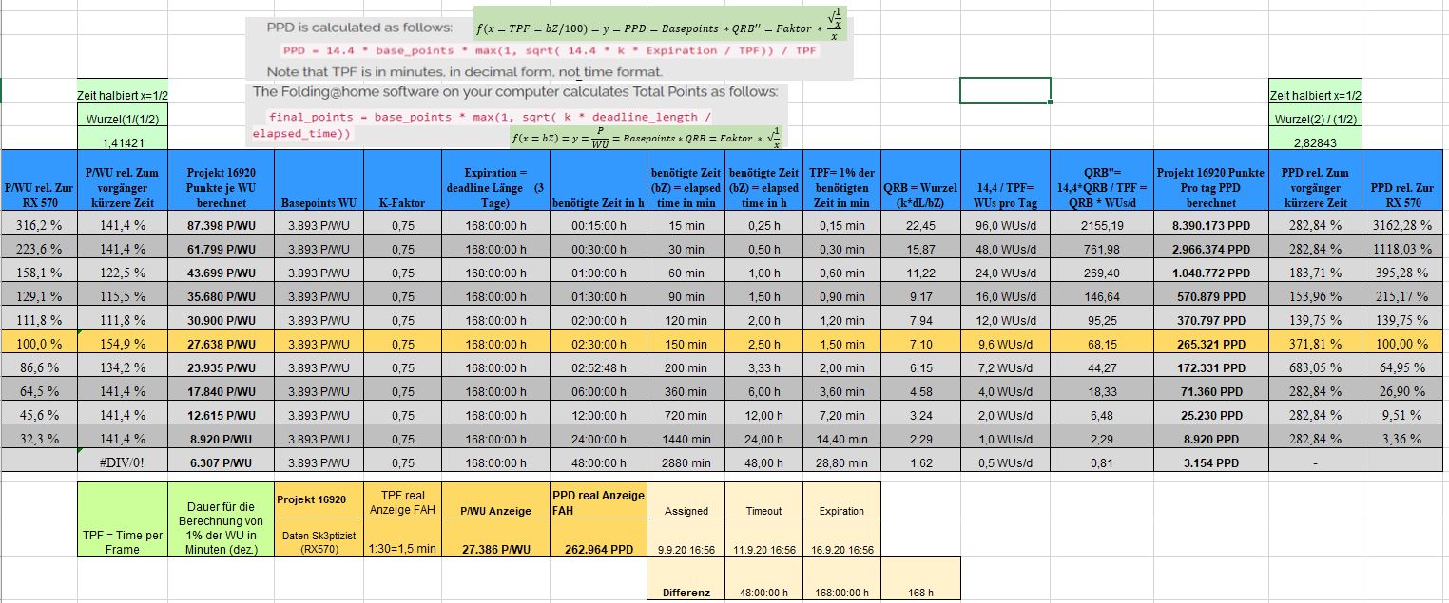This screenshot has width=1449, height=603.
Task: Click the empty active cell with green border
Action: (x=1005, y=90)
